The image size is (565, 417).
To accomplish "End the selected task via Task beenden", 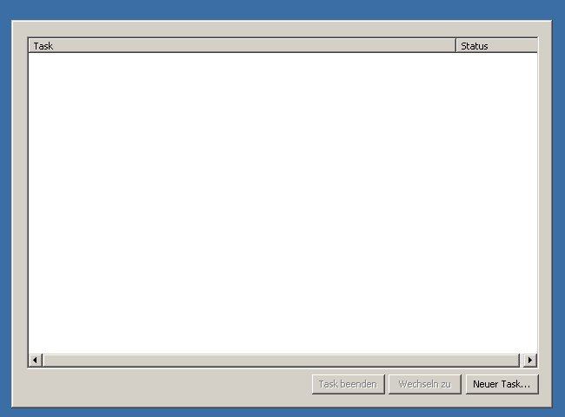I will coord(348,384).
